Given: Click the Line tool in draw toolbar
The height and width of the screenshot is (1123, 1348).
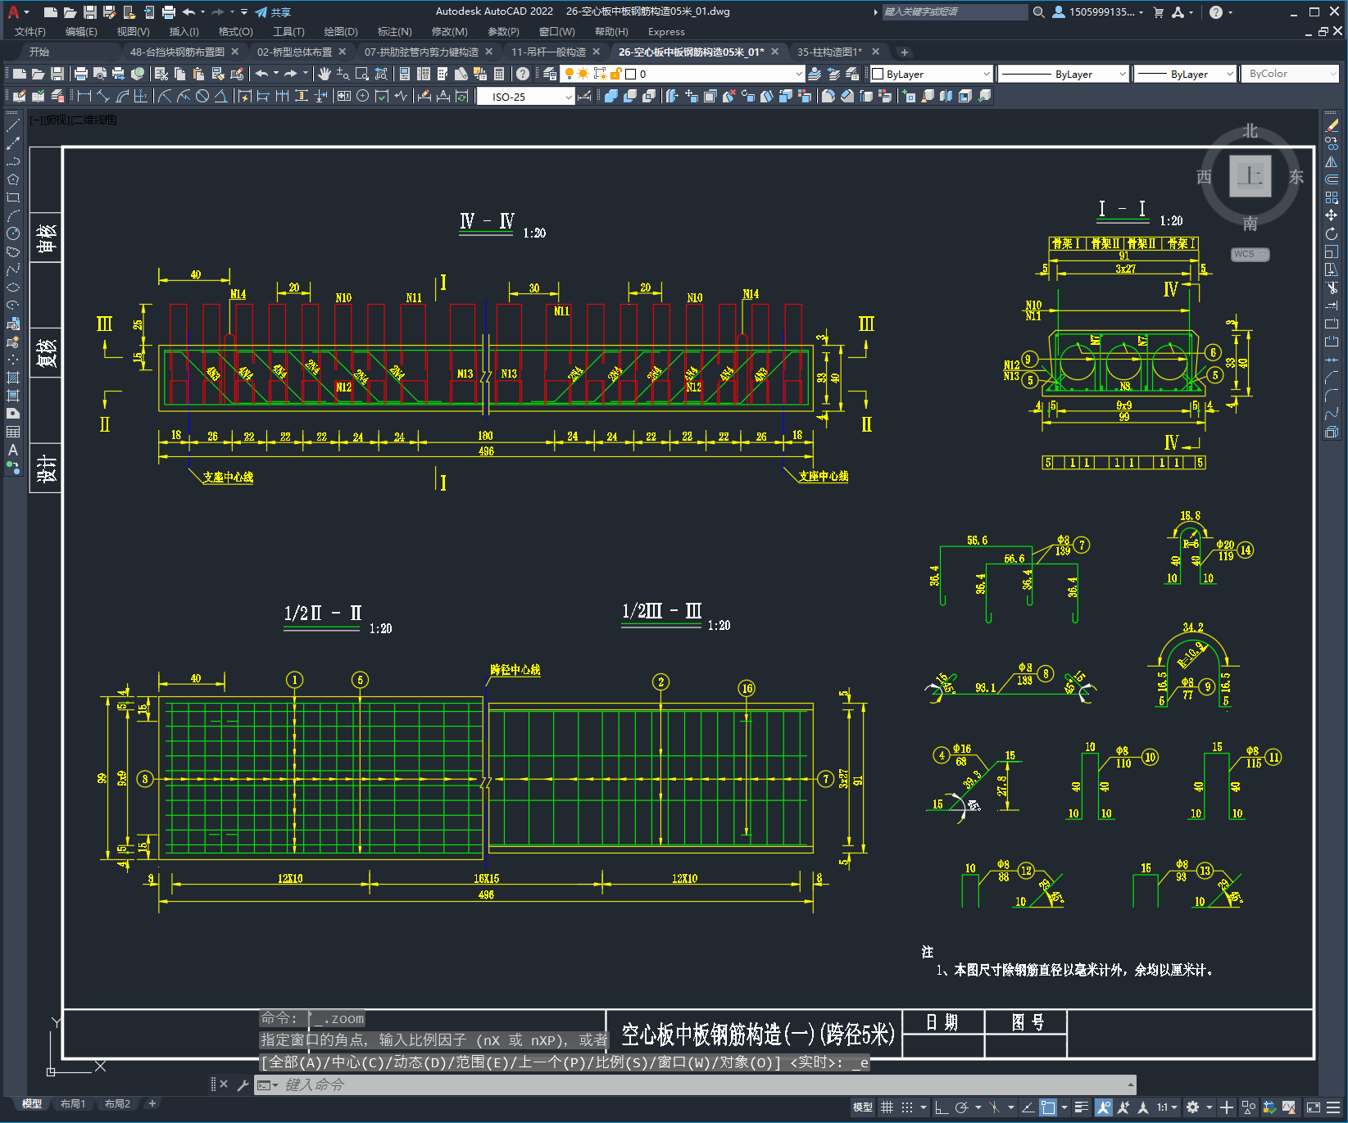Looking at the screenshot, I should pyautogui.click(x=13, y=125).
